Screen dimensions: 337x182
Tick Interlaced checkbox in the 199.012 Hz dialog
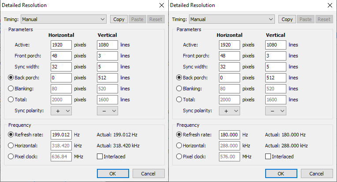(100, 157)
